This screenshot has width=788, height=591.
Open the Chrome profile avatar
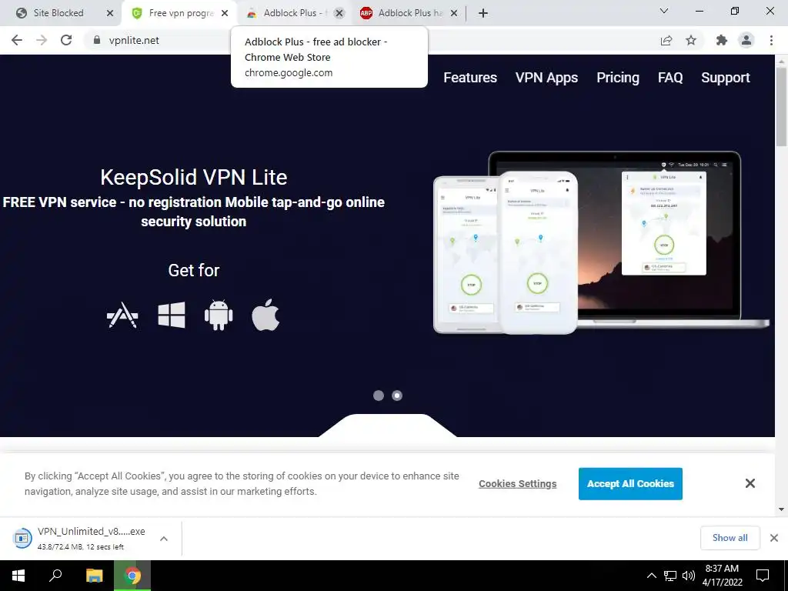746,40
